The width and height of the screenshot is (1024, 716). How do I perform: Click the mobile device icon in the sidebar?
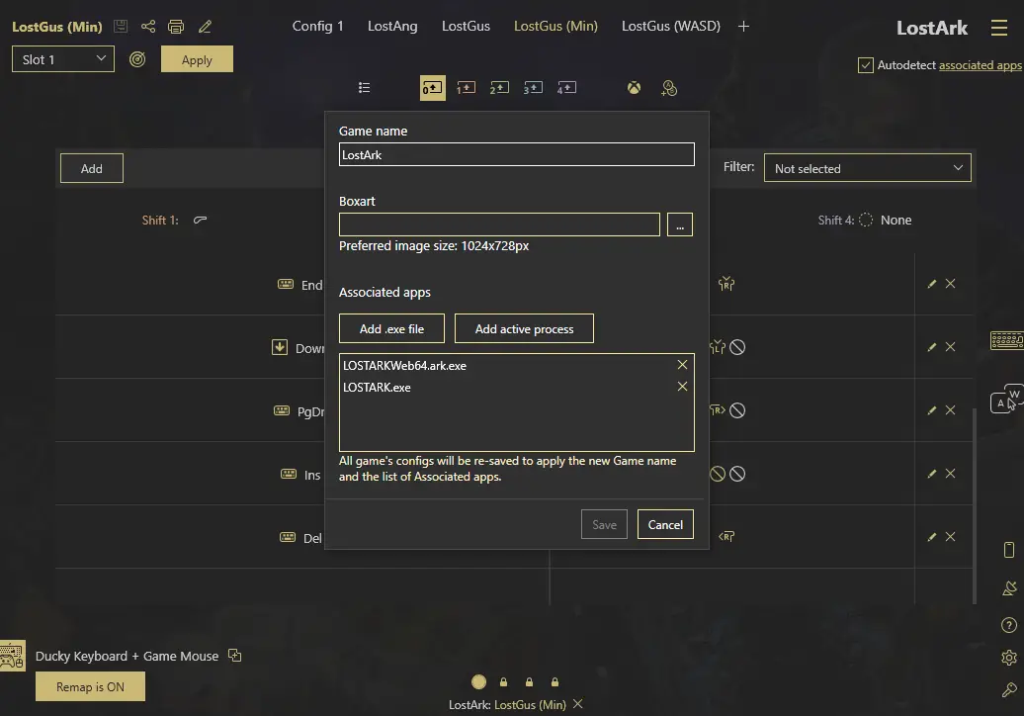tap(1009, 550)
